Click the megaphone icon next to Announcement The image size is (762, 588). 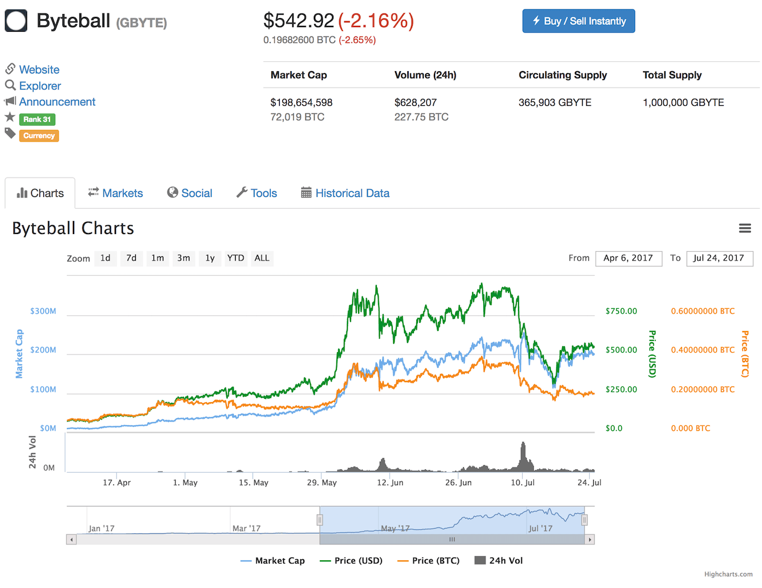tap(10, 101)
